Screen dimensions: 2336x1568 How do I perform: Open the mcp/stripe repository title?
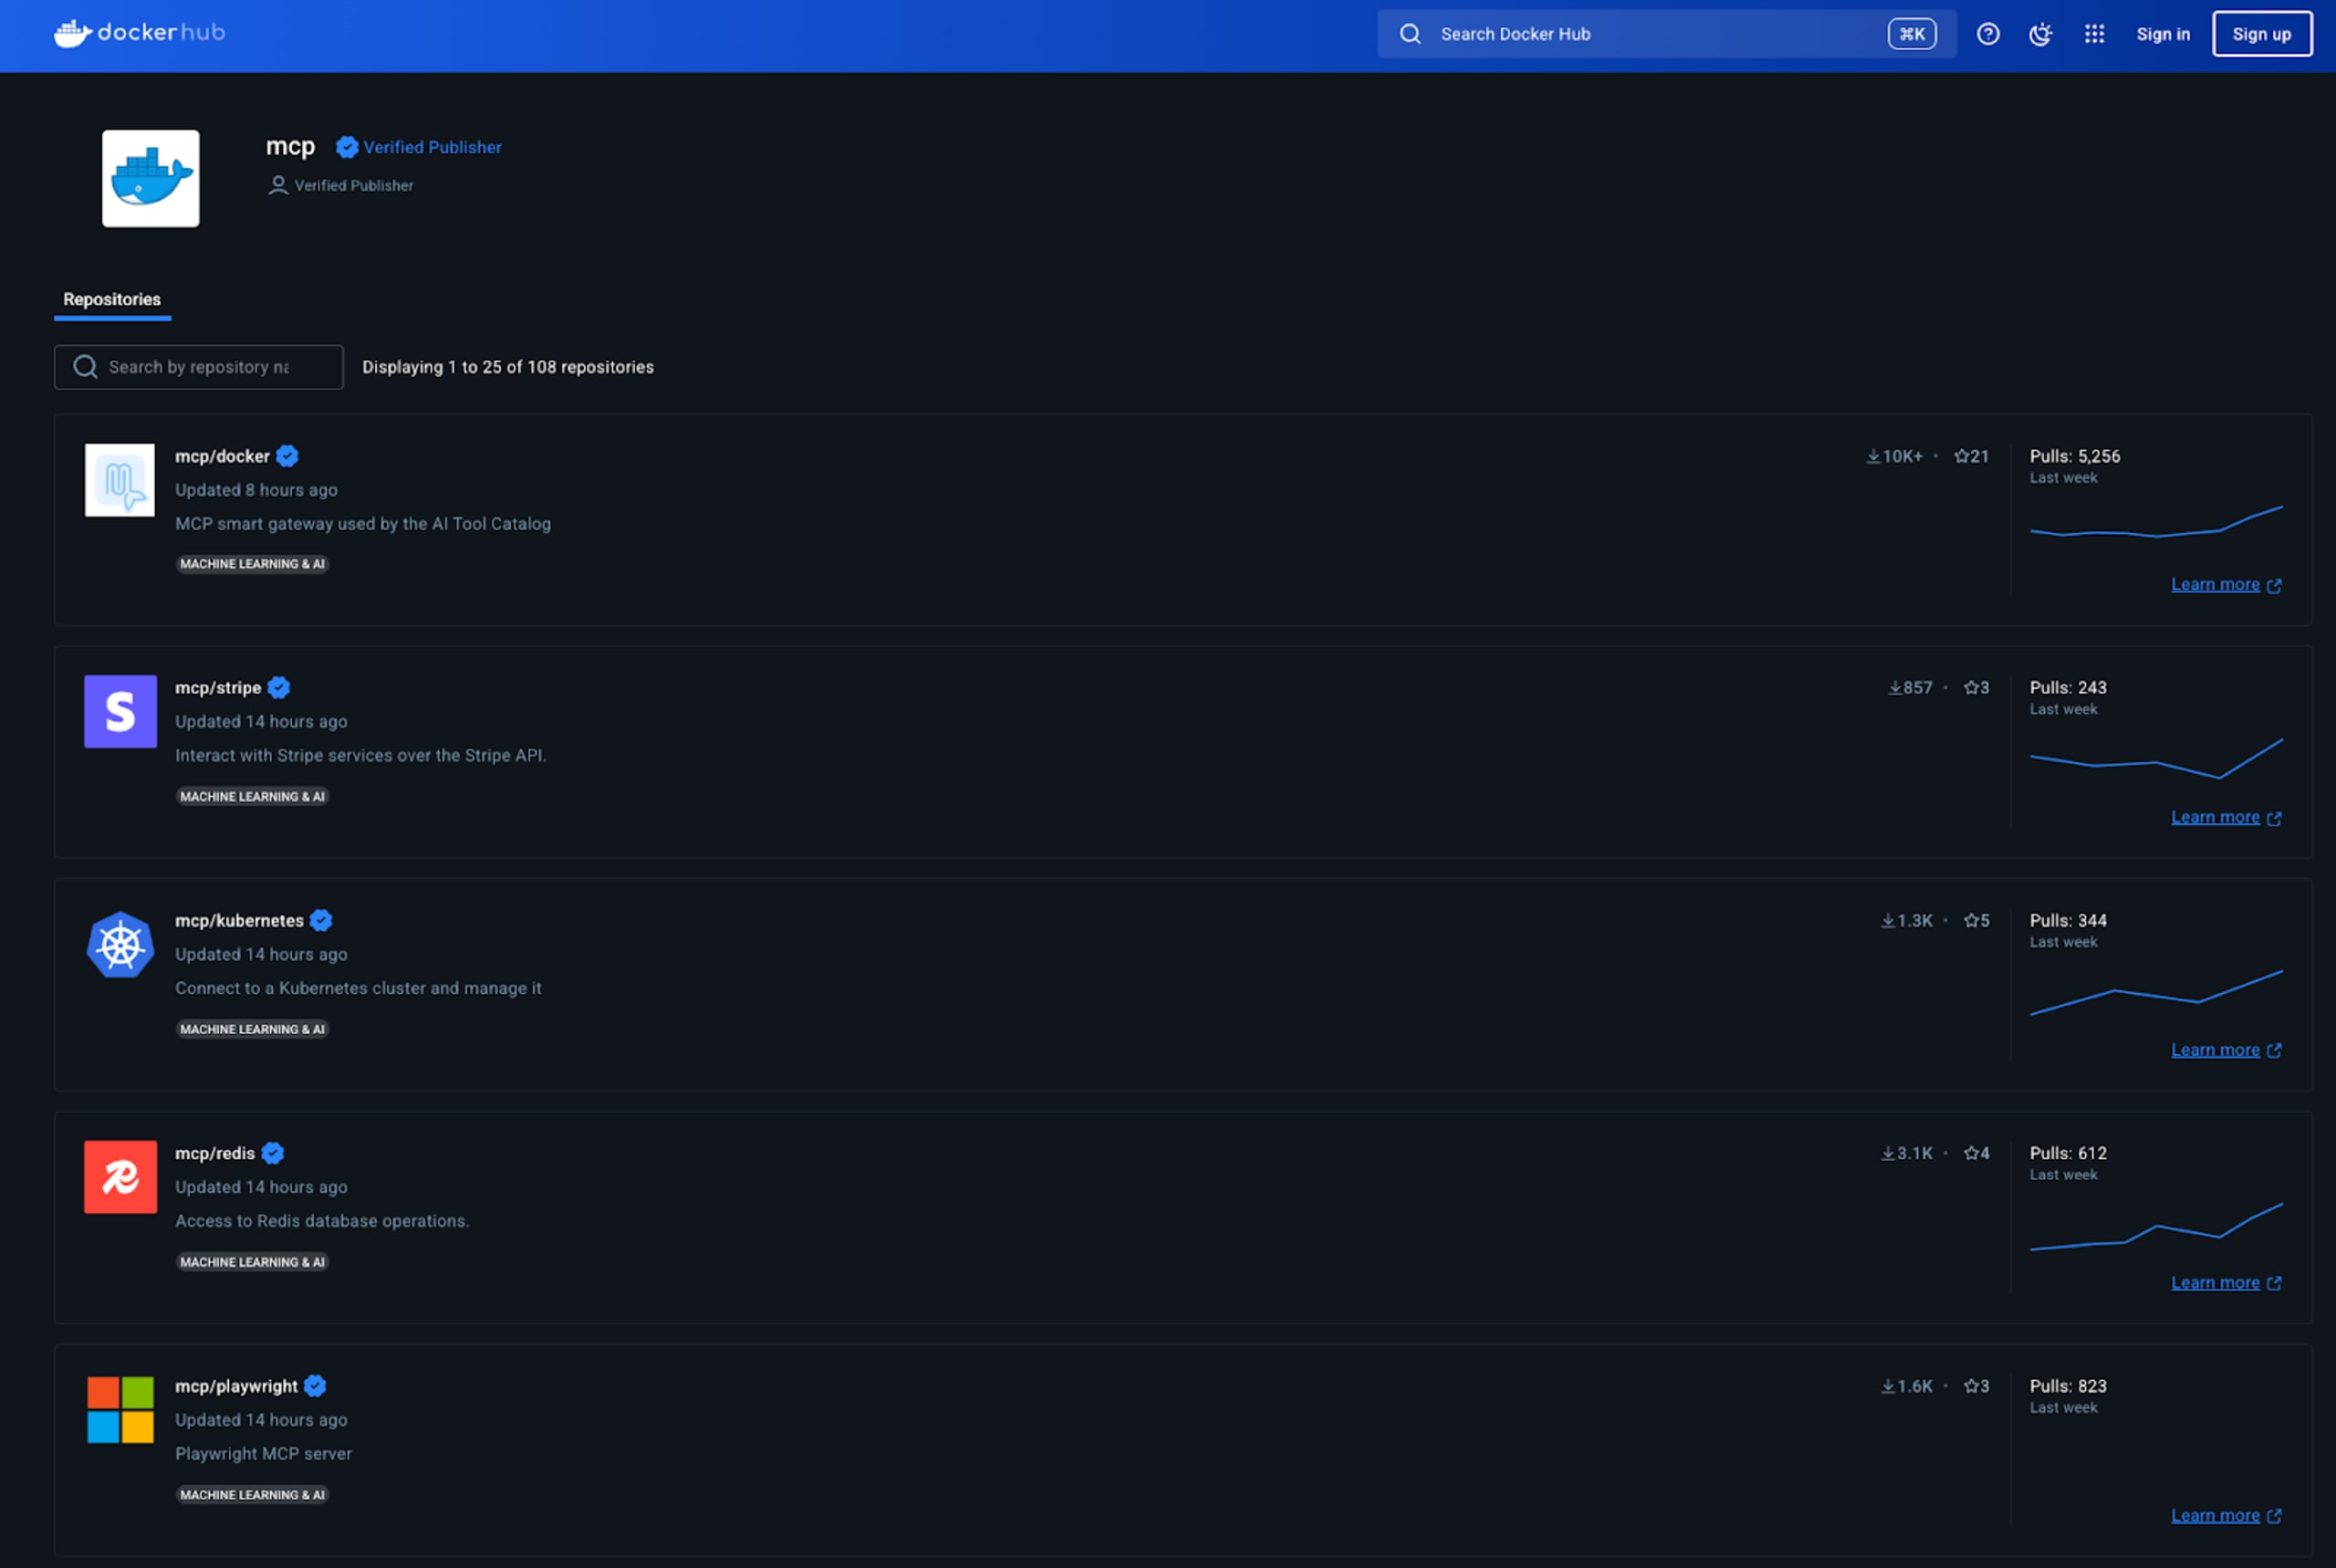point(218,688)
